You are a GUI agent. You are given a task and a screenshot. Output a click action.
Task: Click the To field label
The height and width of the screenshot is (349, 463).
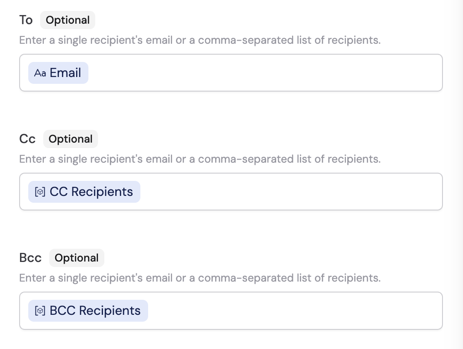click(26, 20)
